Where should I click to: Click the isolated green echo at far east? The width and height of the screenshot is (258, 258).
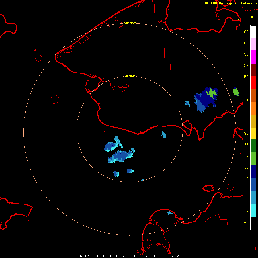click(x=236, y=92)
